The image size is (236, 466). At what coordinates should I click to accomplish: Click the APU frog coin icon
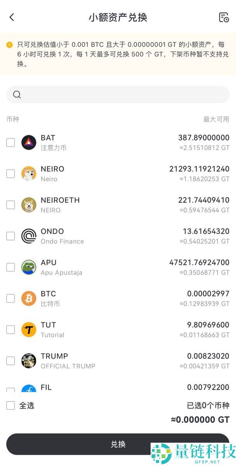click(29, 267)
